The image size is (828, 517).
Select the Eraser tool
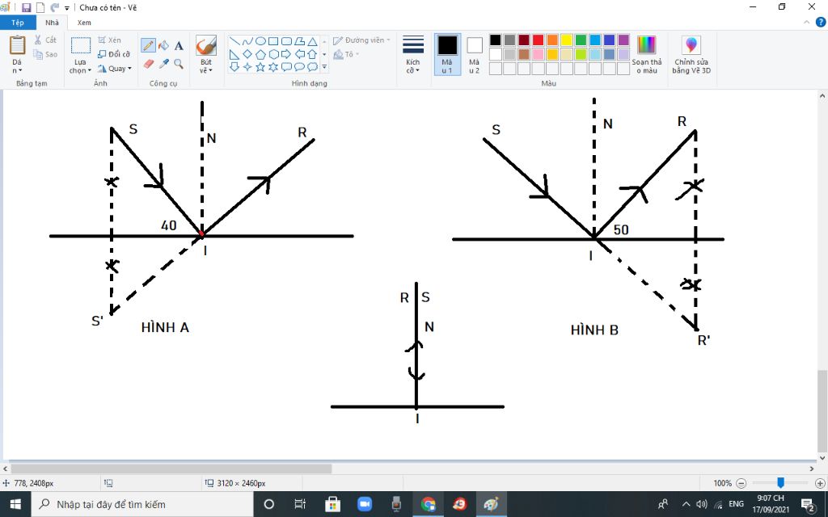[149, 64]
